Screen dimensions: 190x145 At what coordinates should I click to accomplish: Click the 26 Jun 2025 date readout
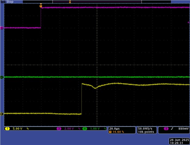(179, 140)
